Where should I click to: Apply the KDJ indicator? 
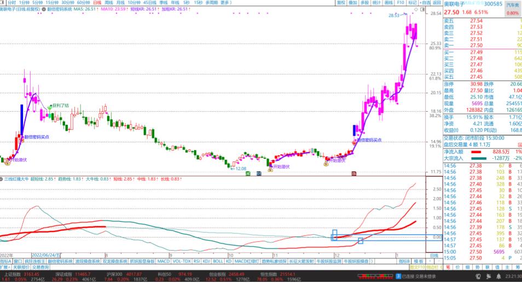[x=206, y=261]
